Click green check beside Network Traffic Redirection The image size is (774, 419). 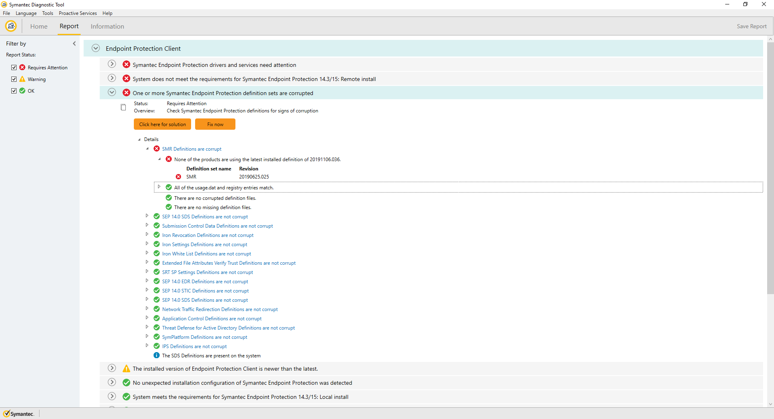156,309
